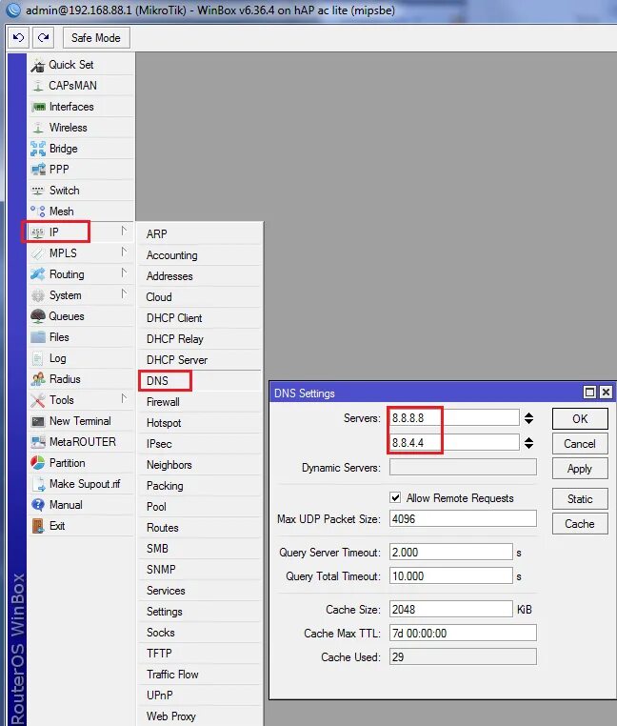Open CAPsMAN antenna icon
The height and width of the screenshot is (726, 617).
pyautogui.click(x=38, y=86)
